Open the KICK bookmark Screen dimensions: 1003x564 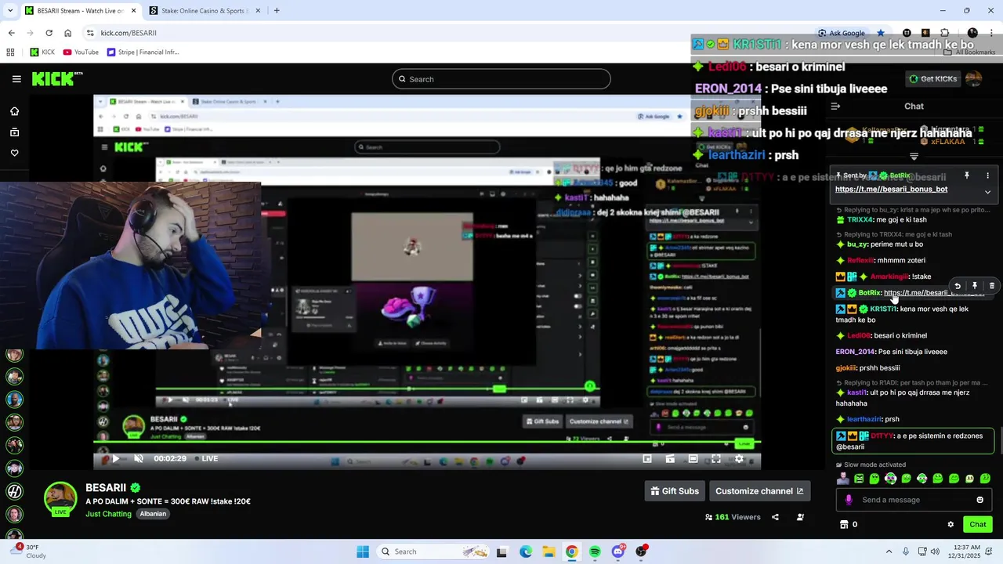click(x=42, y=52)
